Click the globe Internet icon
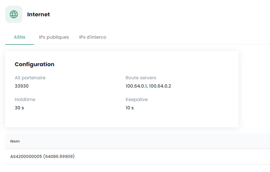The height and width of the screenshot is (172, 270). click(14, 14)
